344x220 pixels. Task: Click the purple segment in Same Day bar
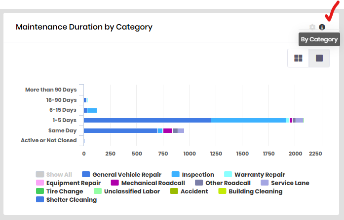[x=167, y=130]
